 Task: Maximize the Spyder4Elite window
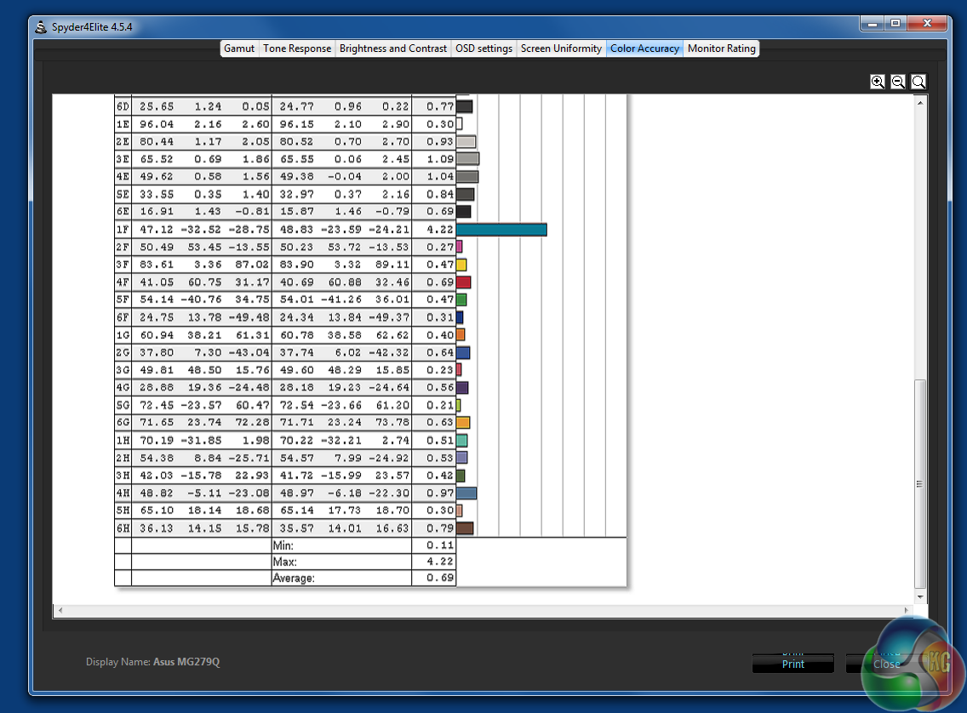point(895,24)
